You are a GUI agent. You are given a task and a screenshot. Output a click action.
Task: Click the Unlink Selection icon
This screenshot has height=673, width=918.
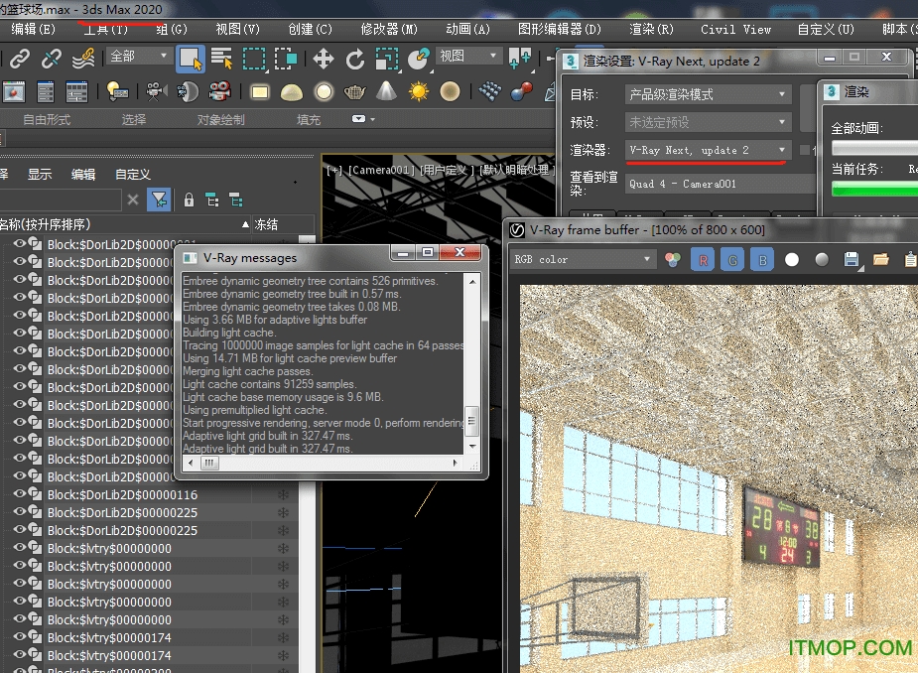tap(51, 59)
